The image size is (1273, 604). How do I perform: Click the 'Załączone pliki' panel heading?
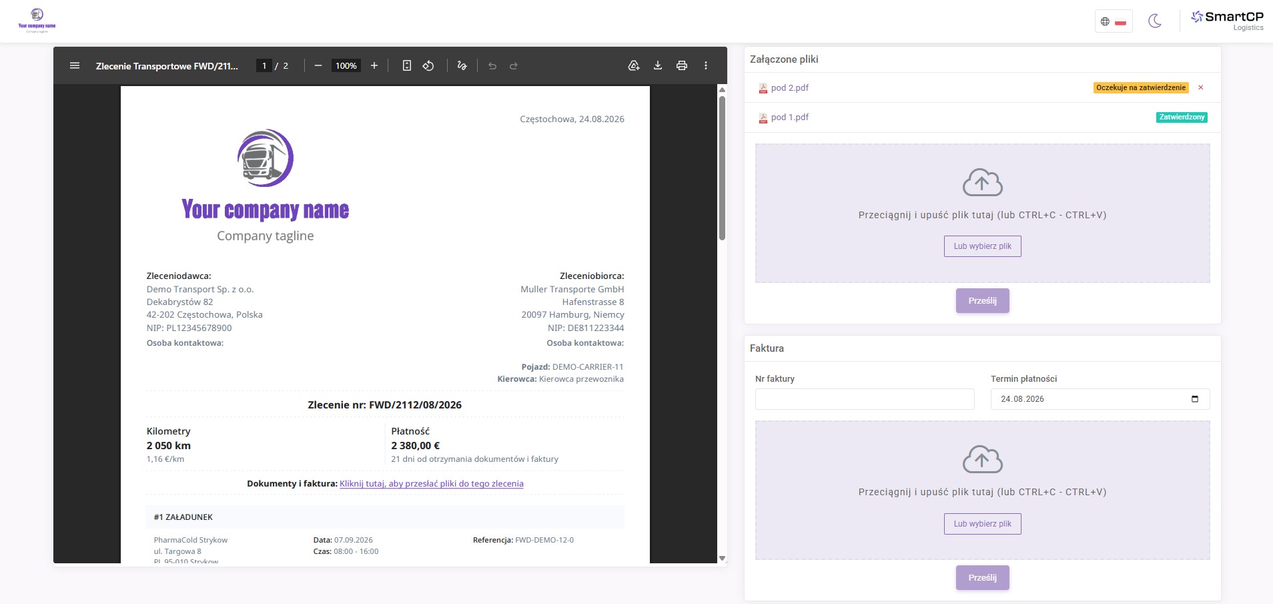click(784, 59)
